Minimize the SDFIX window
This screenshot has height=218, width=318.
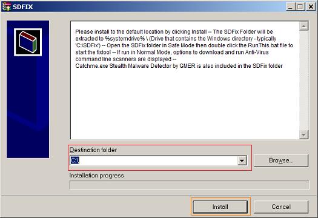point(290,7)
